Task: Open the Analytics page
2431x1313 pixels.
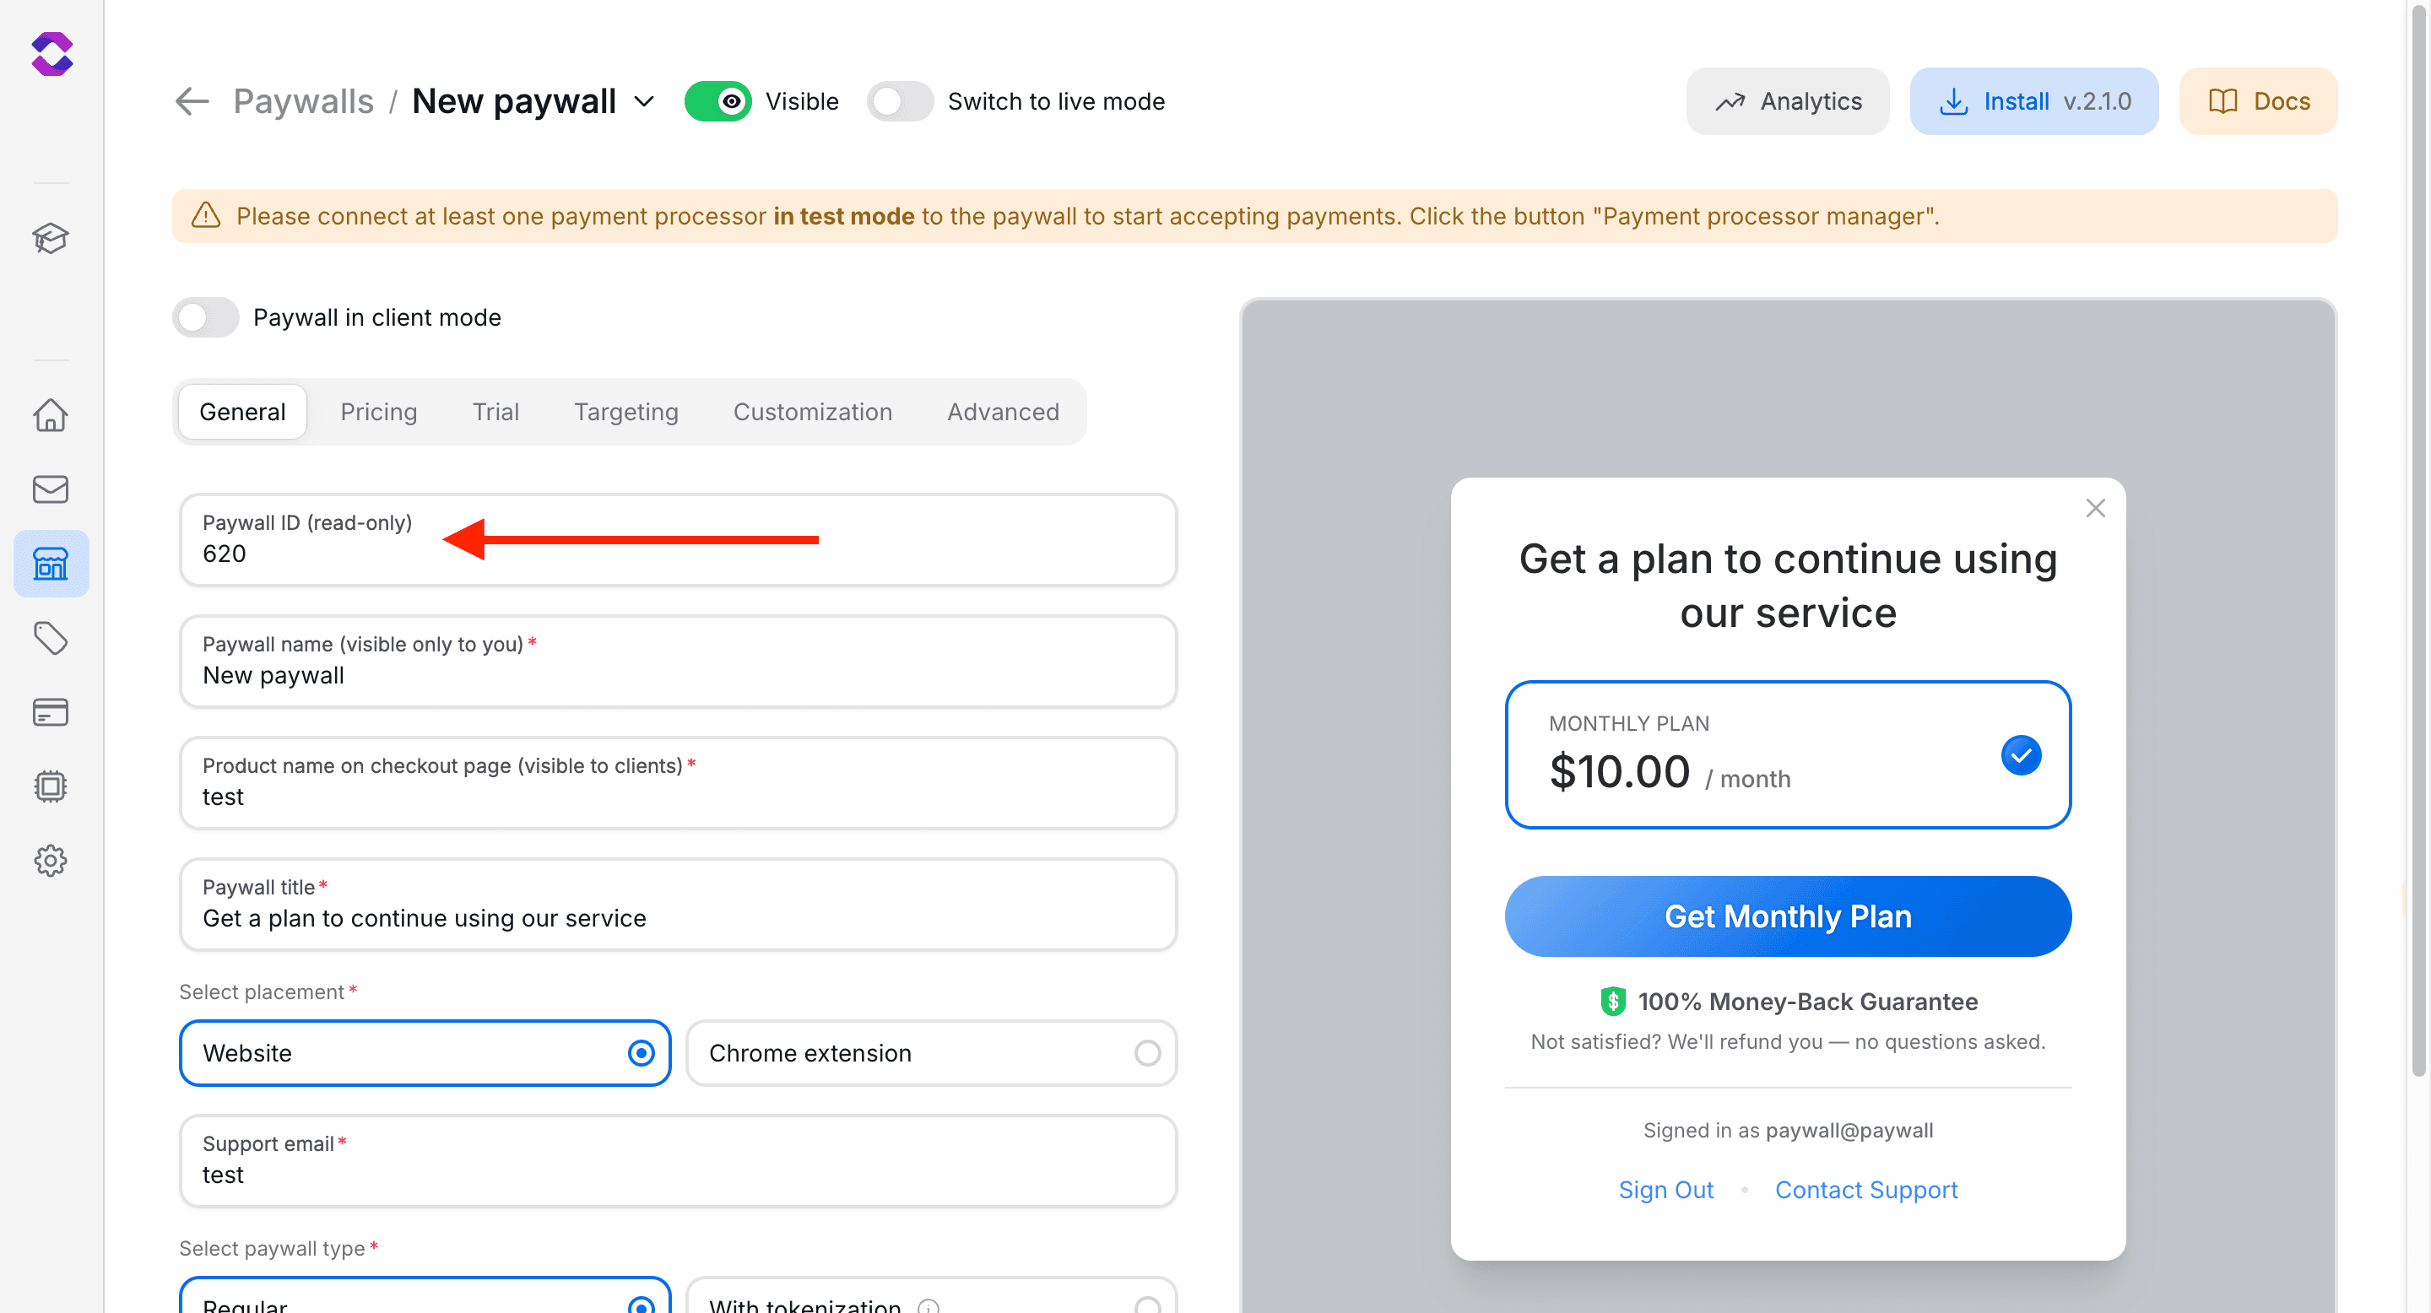Action: [x=1786, y=101]
